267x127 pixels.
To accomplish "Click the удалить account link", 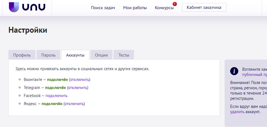I will [x=237, y=112].
